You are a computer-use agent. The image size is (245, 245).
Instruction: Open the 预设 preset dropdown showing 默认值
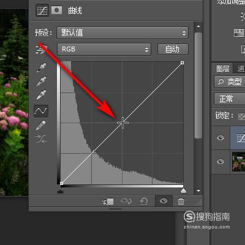123,32
